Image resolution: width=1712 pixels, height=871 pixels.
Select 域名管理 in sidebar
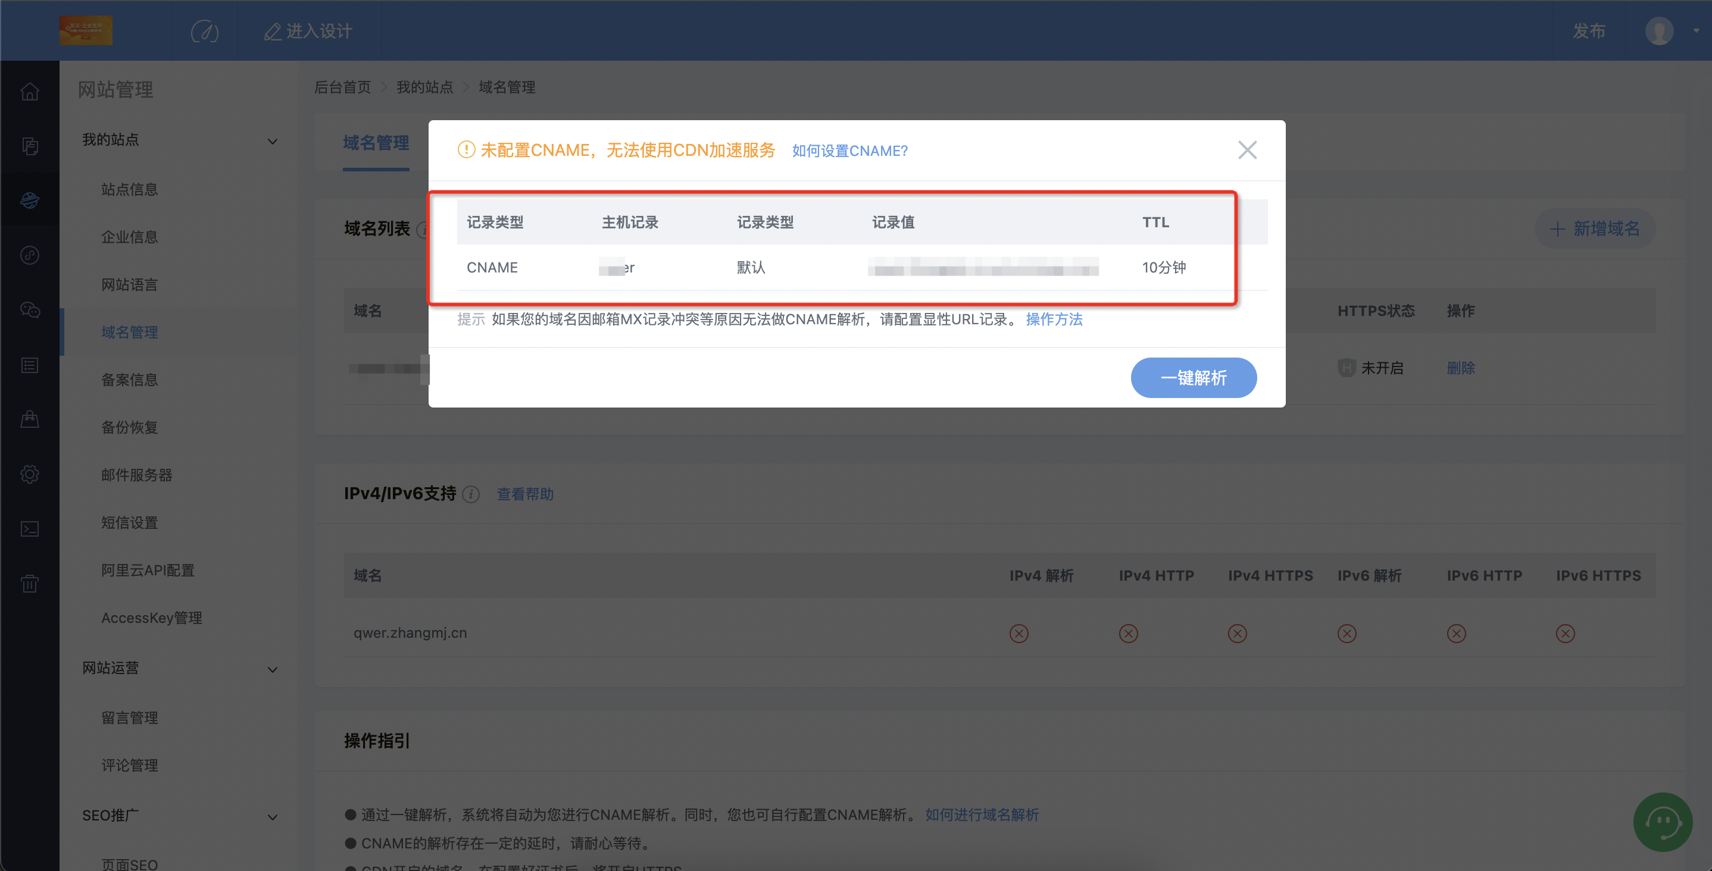pyautogui.click(x=130, y=332)
